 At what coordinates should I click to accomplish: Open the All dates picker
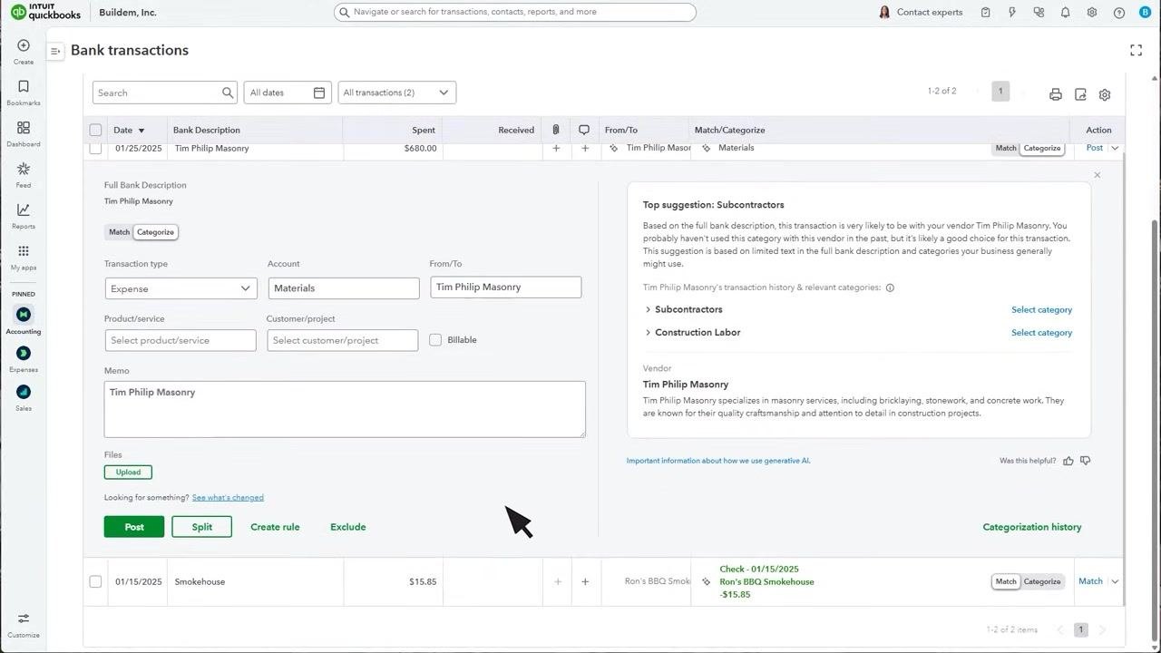pyautogui.click(x=287, y=93)
